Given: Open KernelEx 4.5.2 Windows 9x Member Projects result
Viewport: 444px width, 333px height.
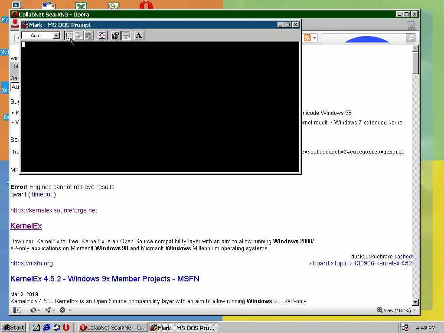Looking at the screenshot, I should 105,279.
